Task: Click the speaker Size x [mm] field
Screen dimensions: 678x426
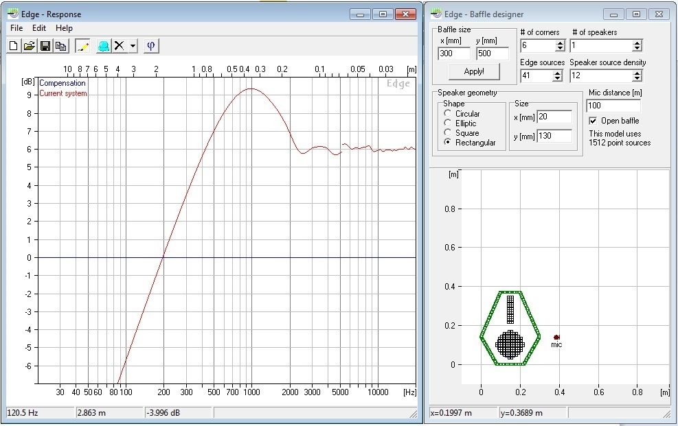Action: [x=554, y=117]
